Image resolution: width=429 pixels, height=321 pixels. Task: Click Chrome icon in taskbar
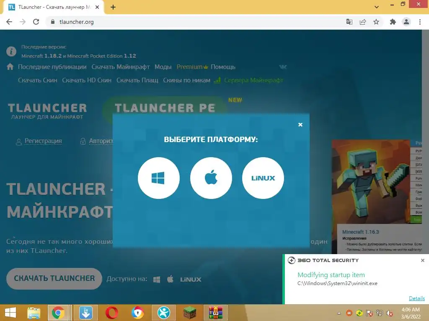click(x=58, y=313)
